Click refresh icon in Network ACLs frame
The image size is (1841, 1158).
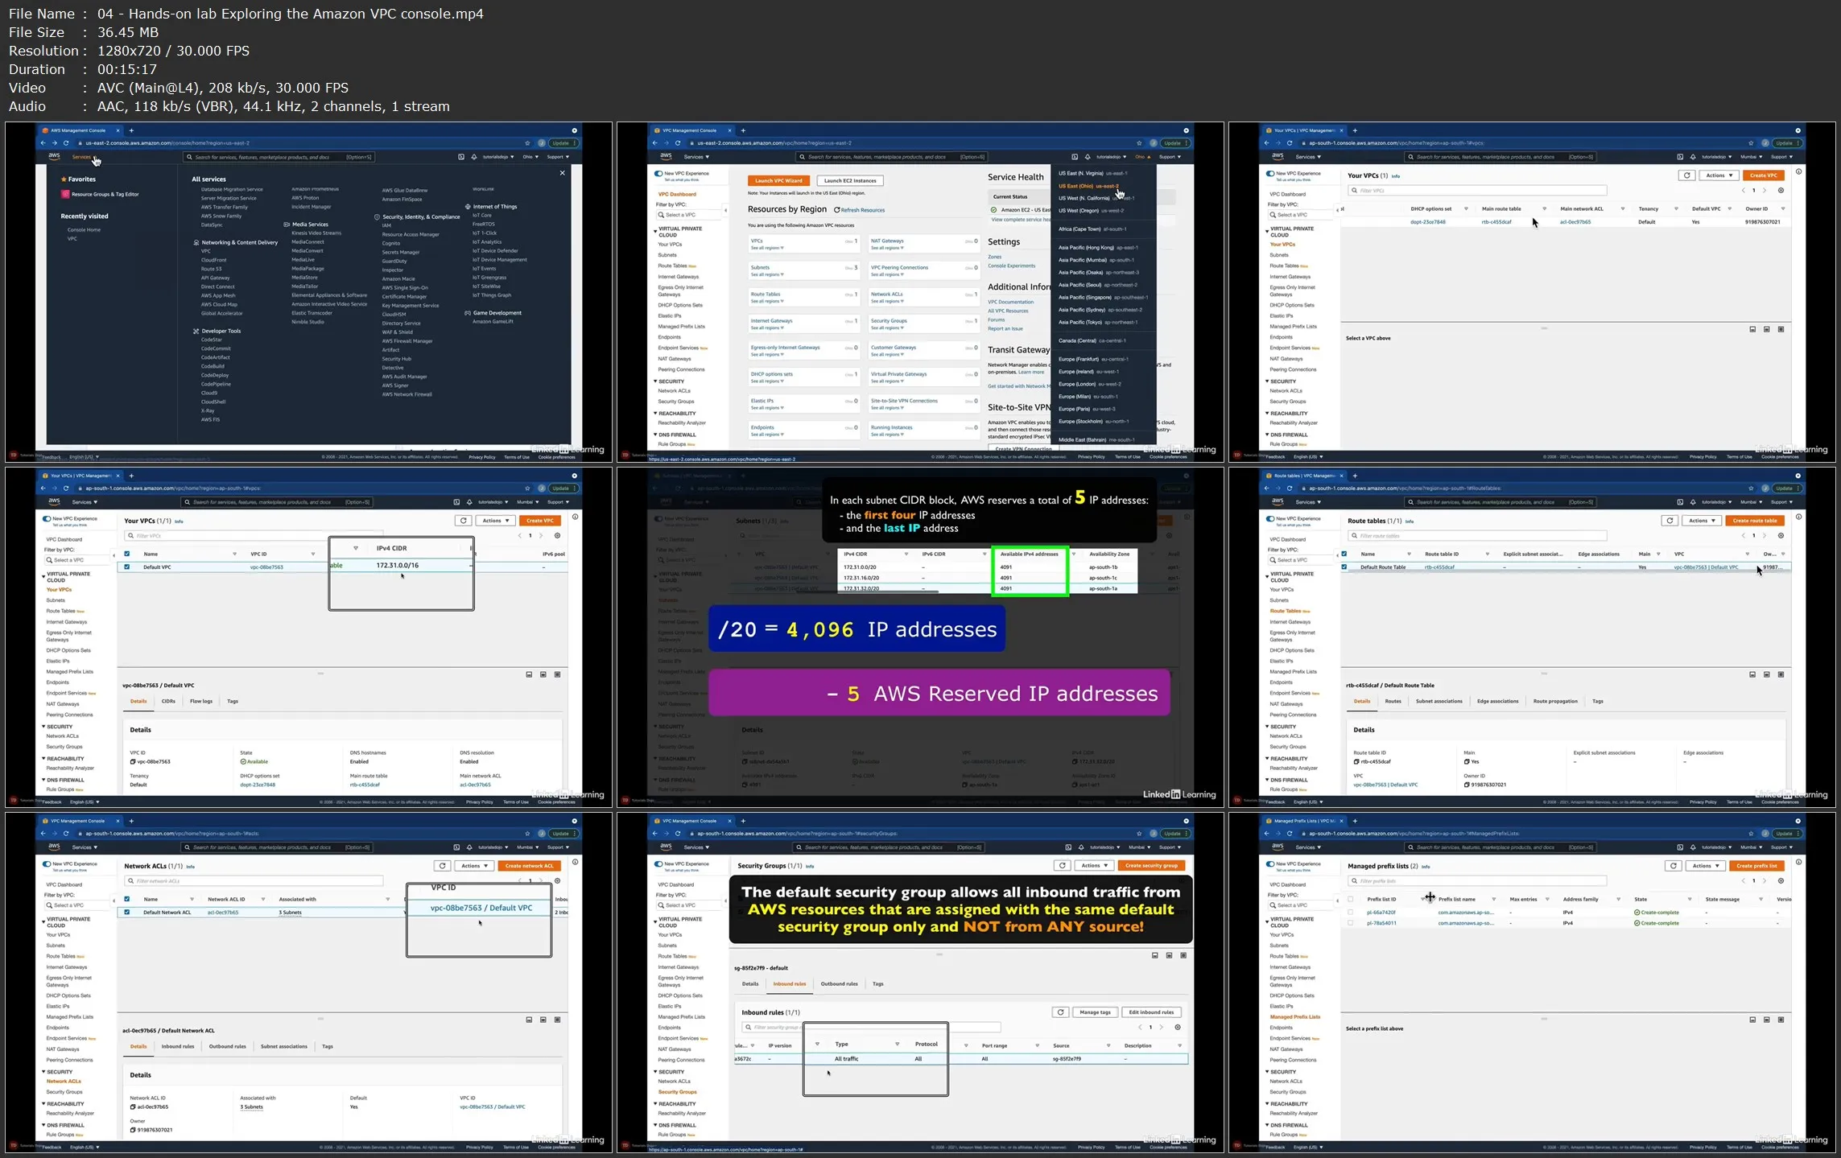[442, 866]
